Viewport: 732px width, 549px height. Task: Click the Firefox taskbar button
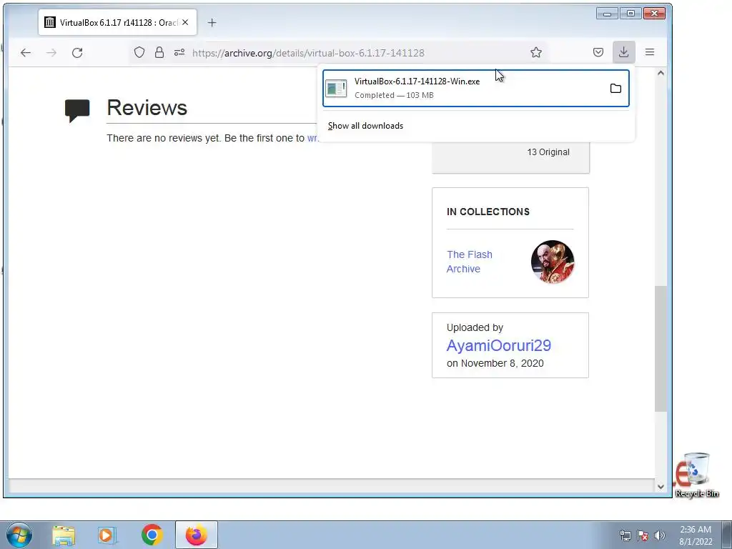[197, 535]
